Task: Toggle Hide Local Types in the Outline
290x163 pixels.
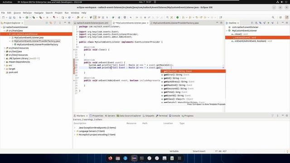Action: (272, 23)
